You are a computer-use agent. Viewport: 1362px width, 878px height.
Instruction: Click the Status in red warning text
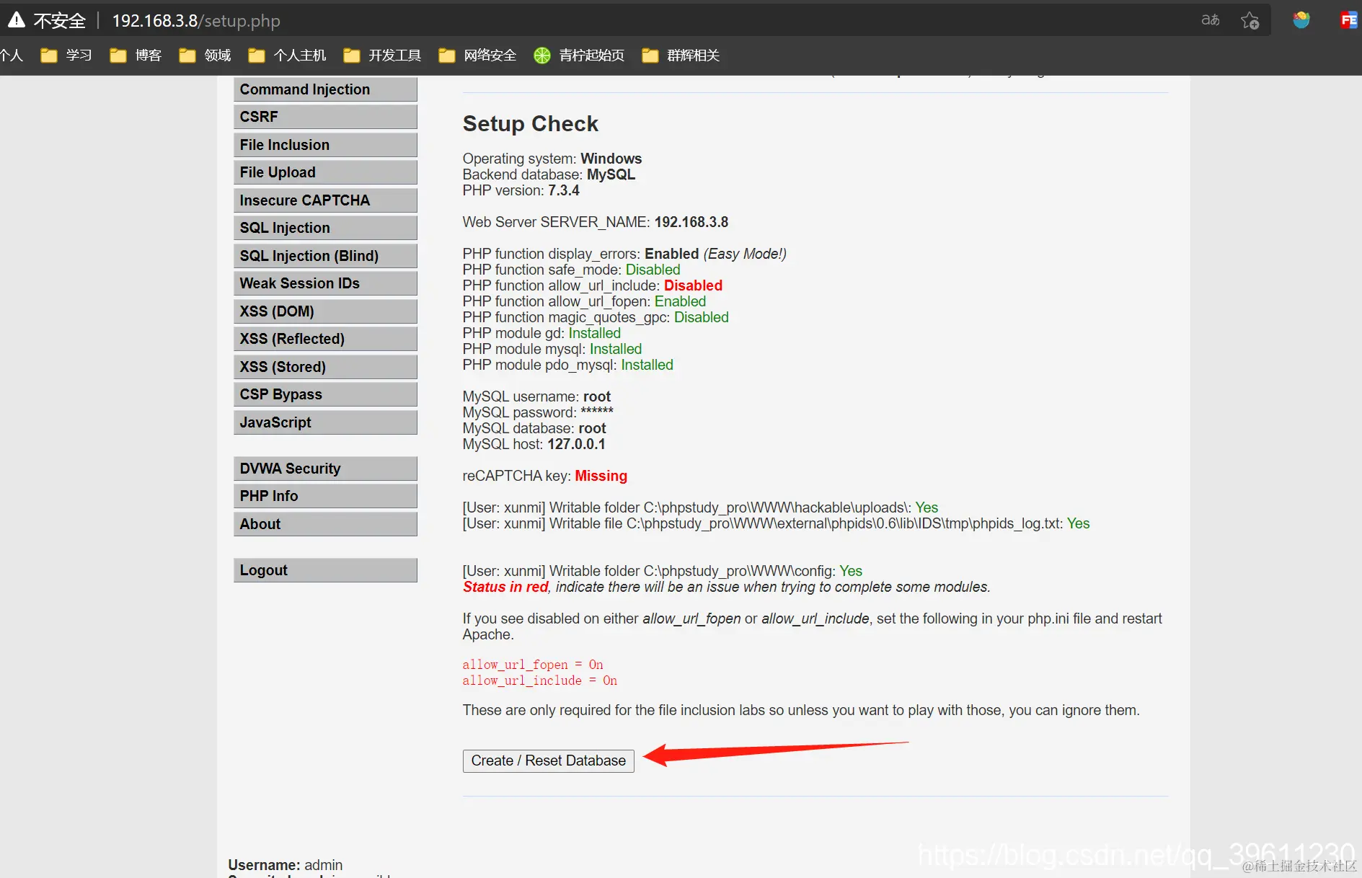click(x=505, y=587)
